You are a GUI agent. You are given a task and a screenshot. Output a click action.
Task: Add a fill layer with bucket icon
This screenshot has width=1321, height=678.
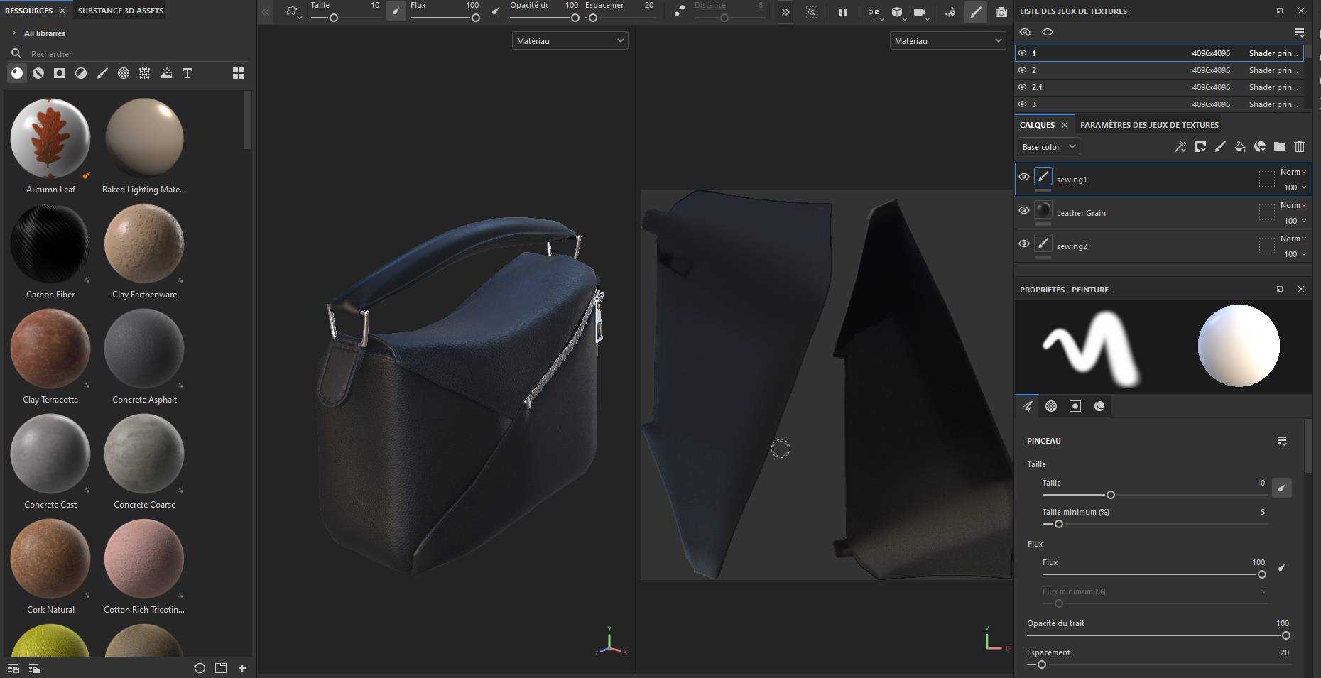(1240, 146)
